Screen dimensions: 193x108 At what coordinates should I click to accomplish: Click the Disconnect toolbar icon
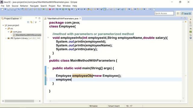pyautogui.click(x=53, y=9)
